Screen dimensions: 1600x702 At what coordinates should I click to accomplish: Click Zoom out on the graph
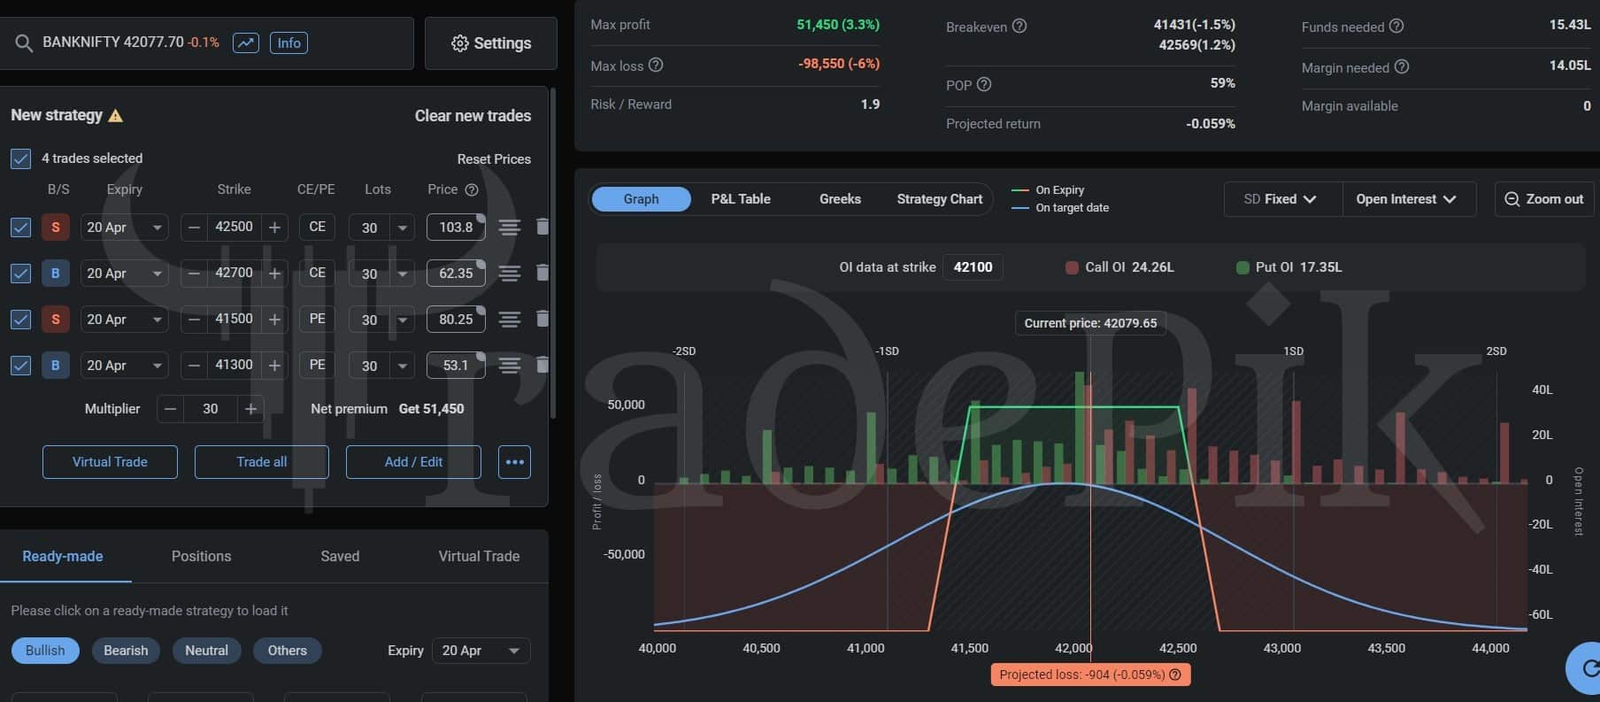1544,199
